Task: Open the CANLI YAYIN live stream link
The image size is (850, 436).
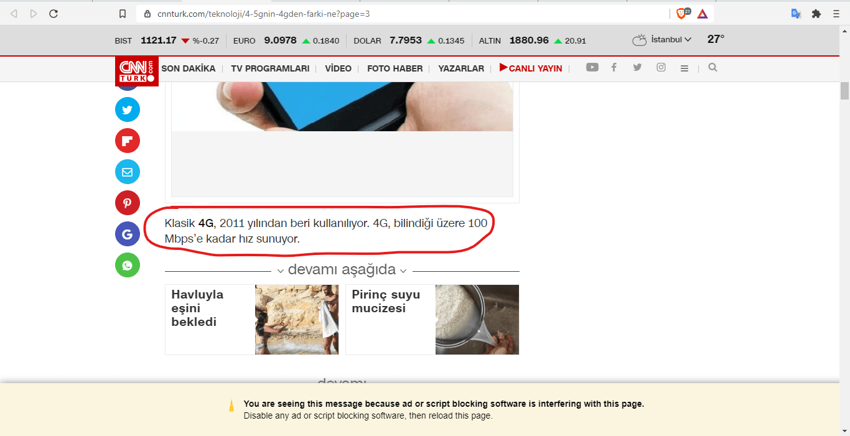Action: tap(531, 68)
